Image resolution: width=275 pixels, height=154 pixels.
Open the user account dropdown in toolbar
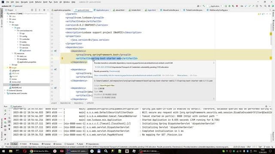coord(199,6)
